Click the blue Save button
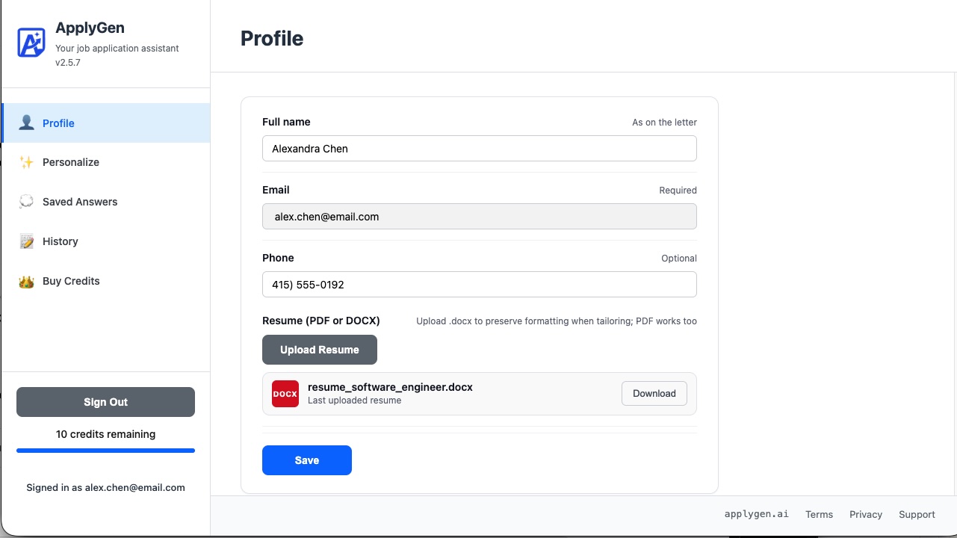This screenshot has width=957, height=538. [307, 460]
